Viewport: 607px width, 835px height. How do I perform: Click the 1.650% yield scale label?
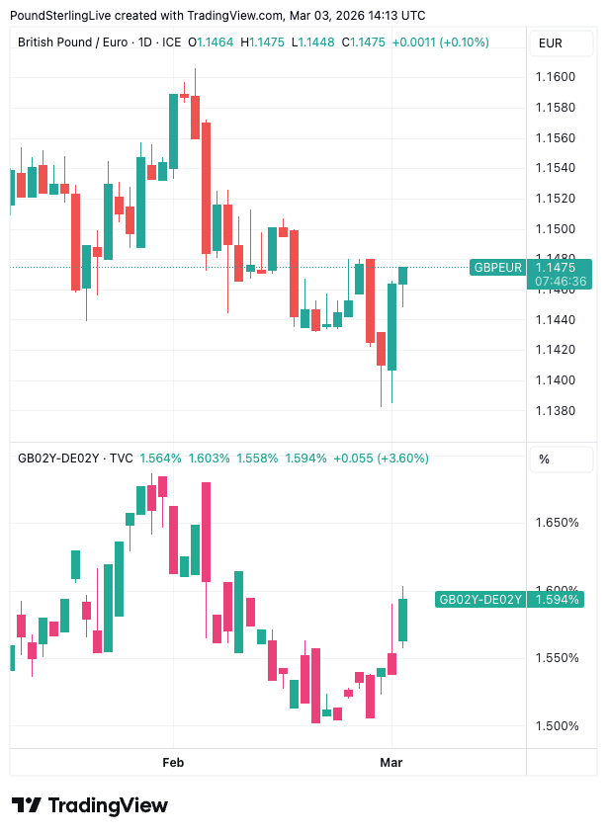[557, 522]
